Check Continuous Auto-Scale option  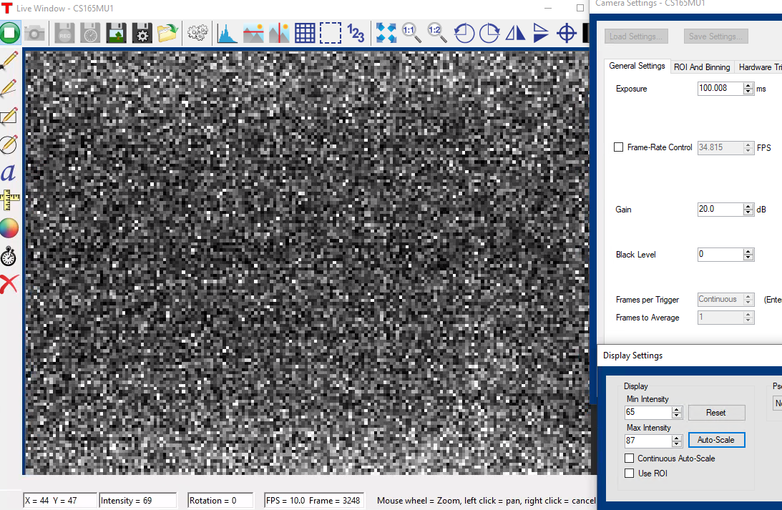tap(630, 458)
